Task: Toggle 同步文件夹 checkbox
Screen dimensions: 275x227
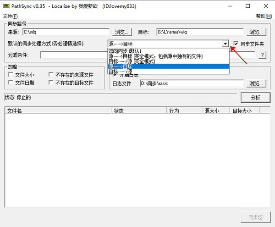Action: [x=236, y=44]
